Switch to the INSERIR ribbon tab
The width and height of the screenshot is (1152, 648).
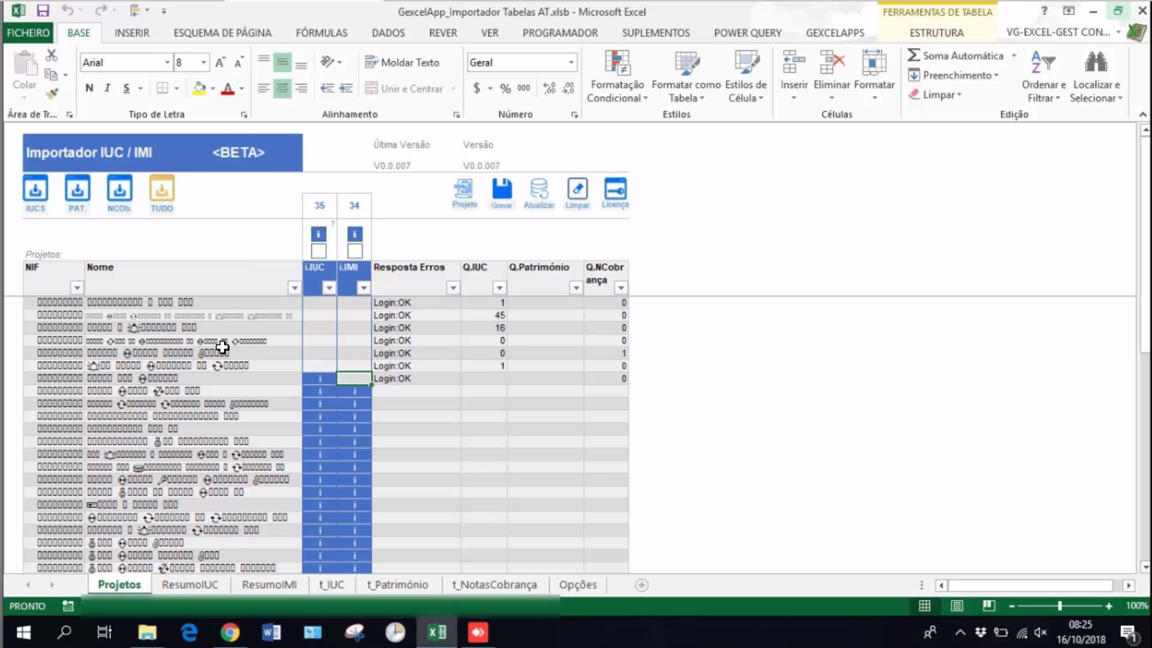pos(132,32)
